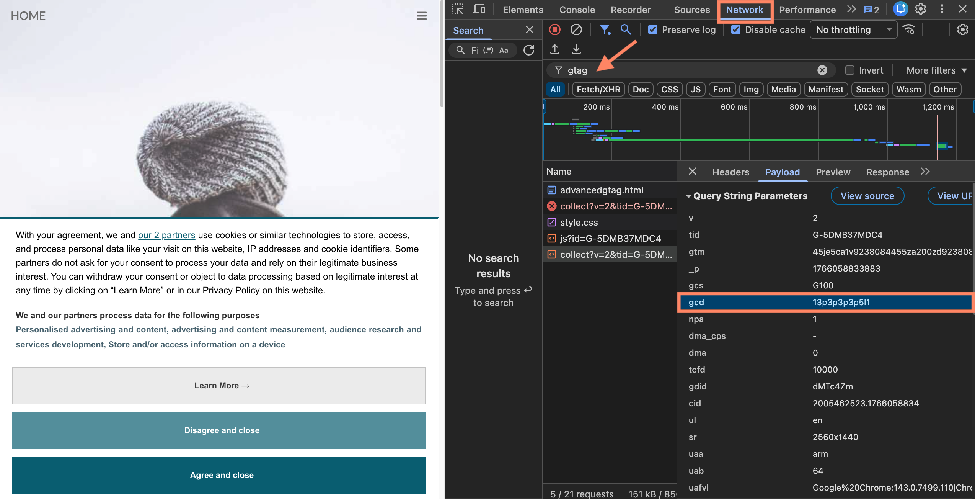975x499 pixels.
Task: Toggle the device toolbar icon
Action: (479, 9)
